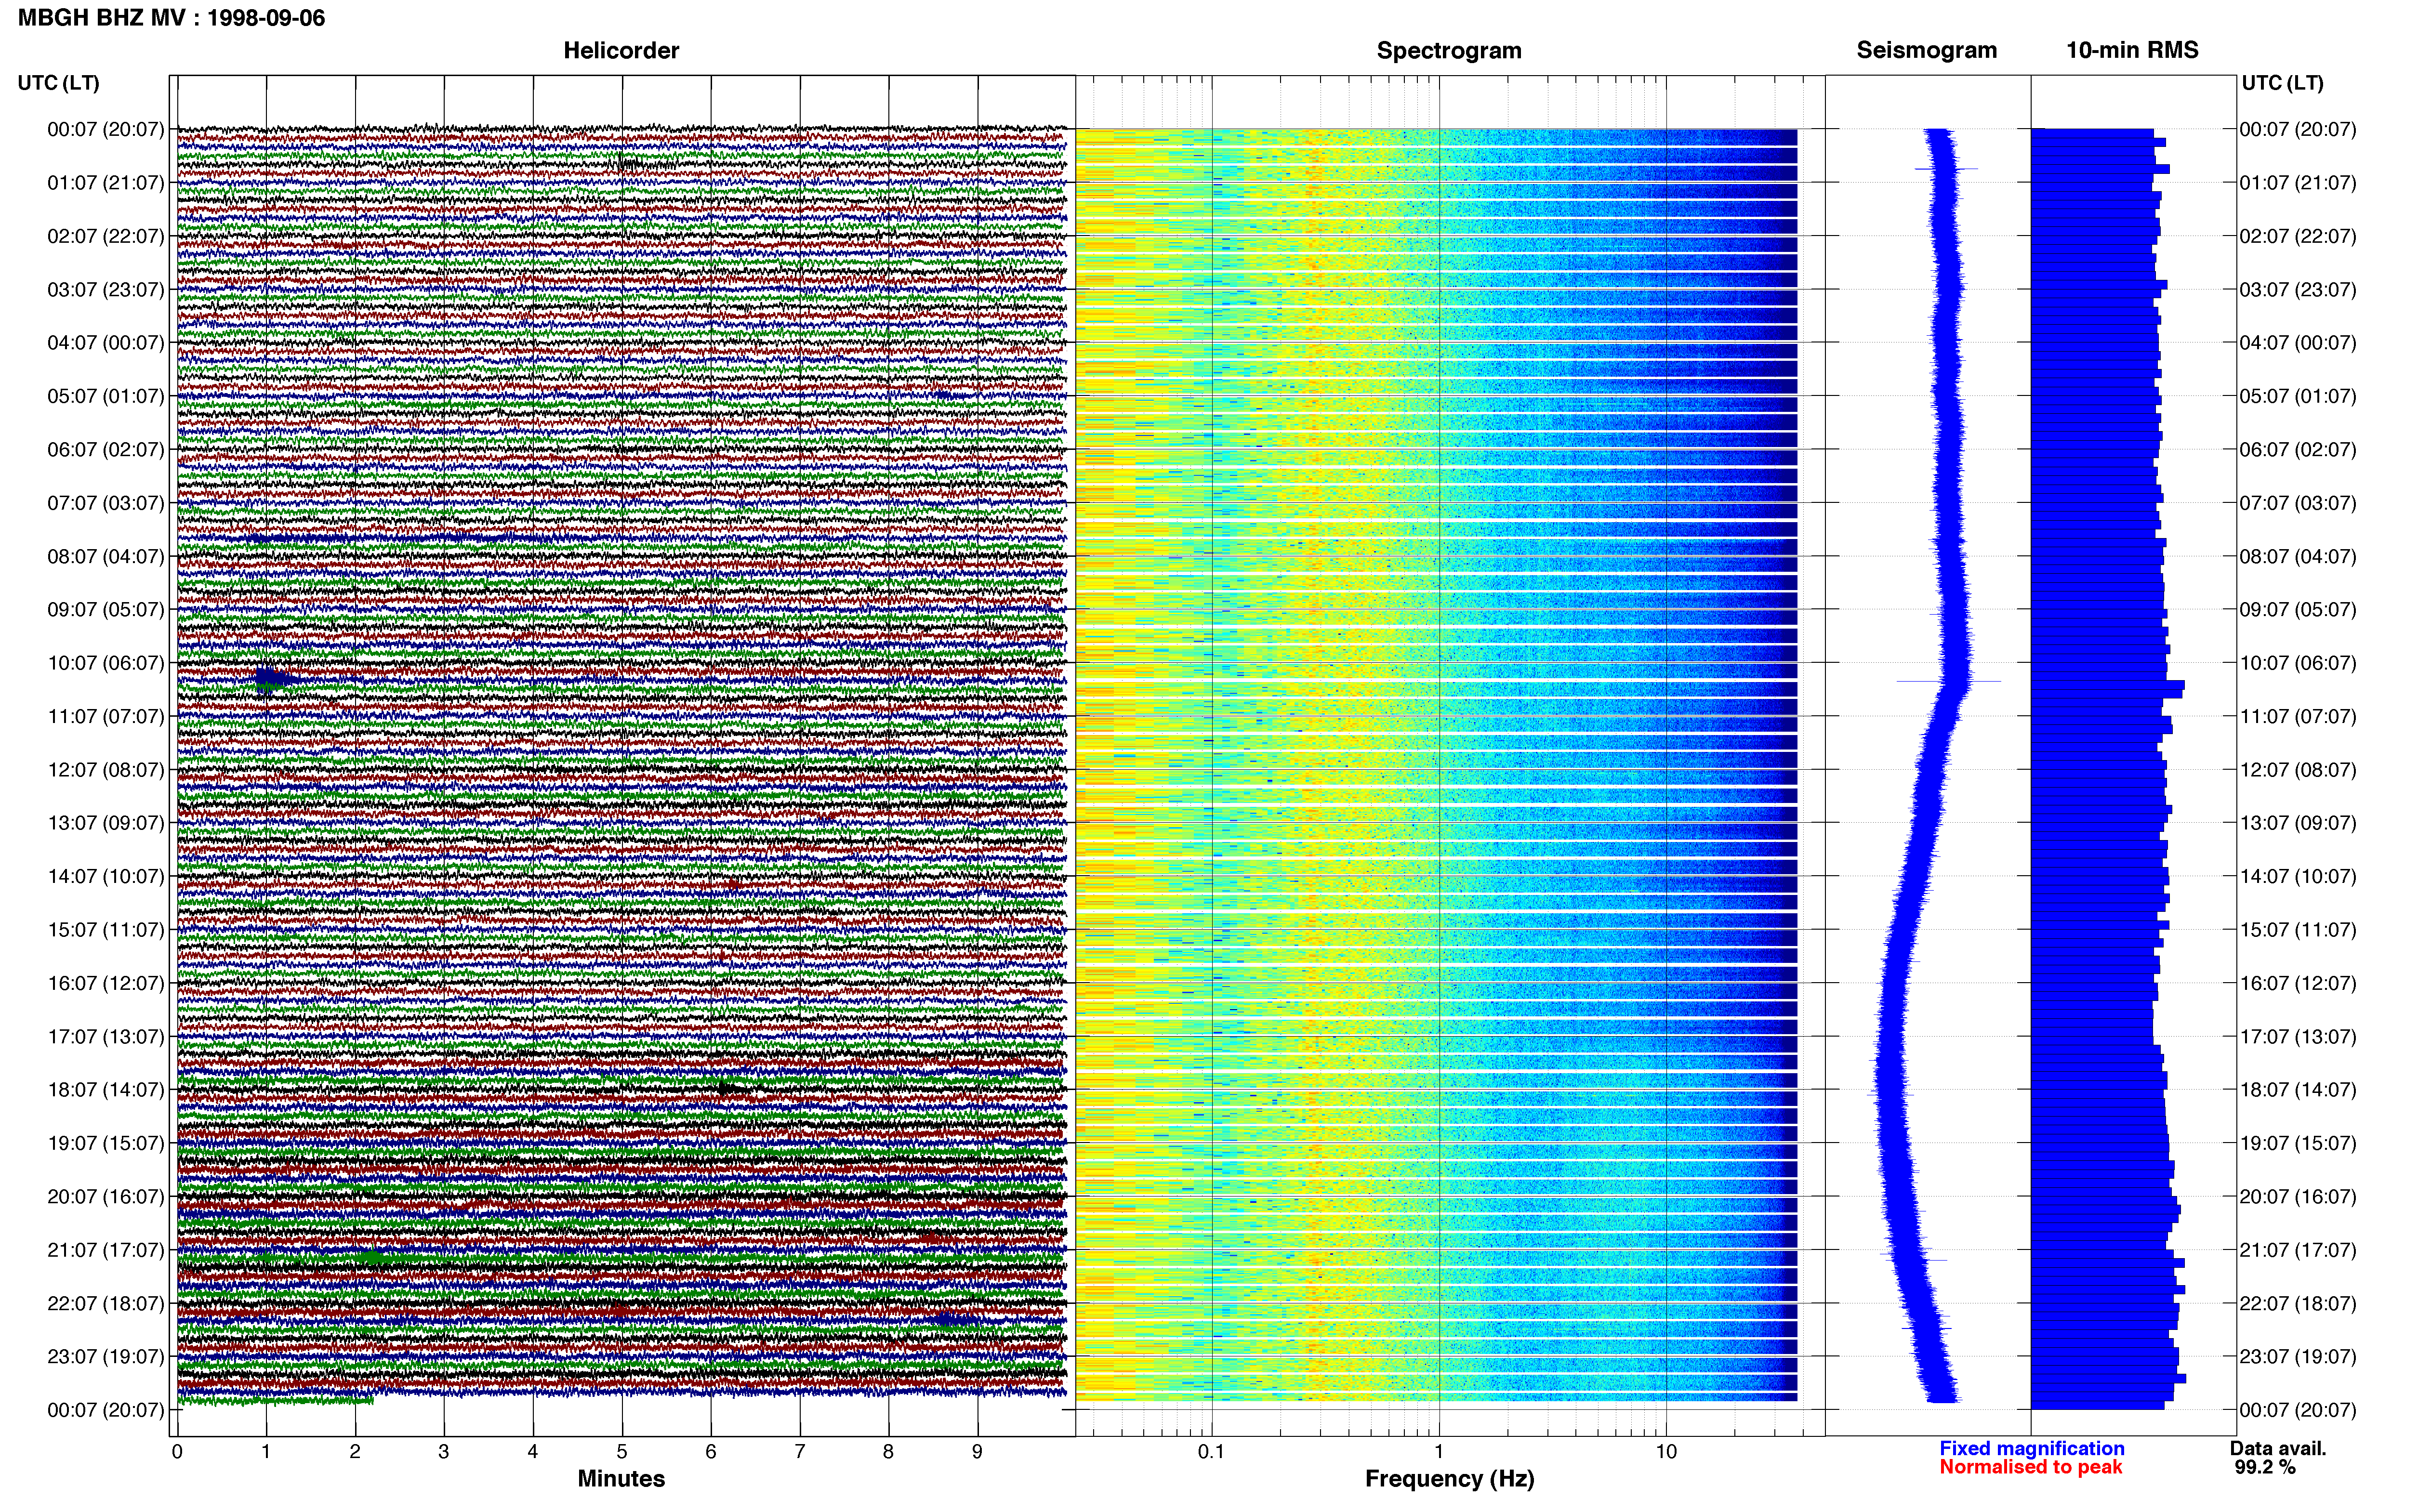The height and width of the screenshot is (1512, 2418).
Task: Click the 'Seismogram' panel heading
Action: (x=1926, y=50)
